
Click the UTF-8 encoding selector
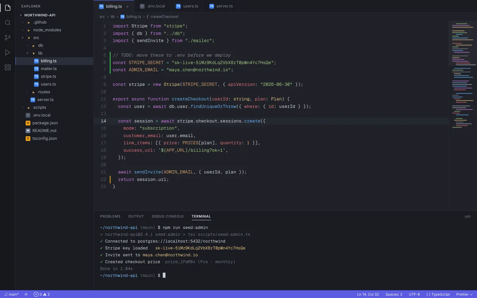point(414,294)
